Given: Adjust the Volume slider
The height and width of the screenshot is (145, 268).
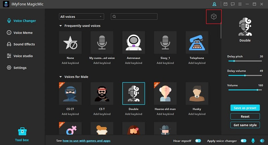Looking at the screenshot, I should click(245, 90).
